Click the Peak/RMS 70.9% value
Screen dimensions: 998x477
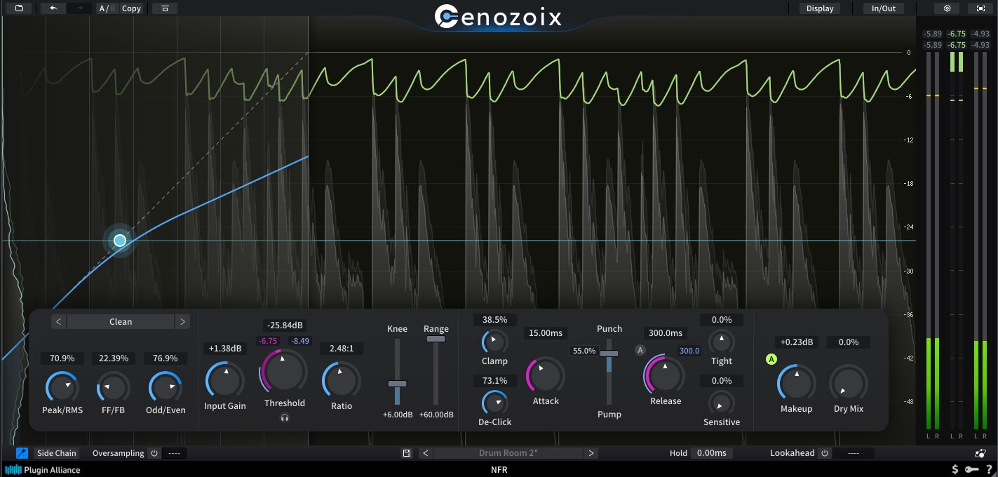(x=62, y=358)
